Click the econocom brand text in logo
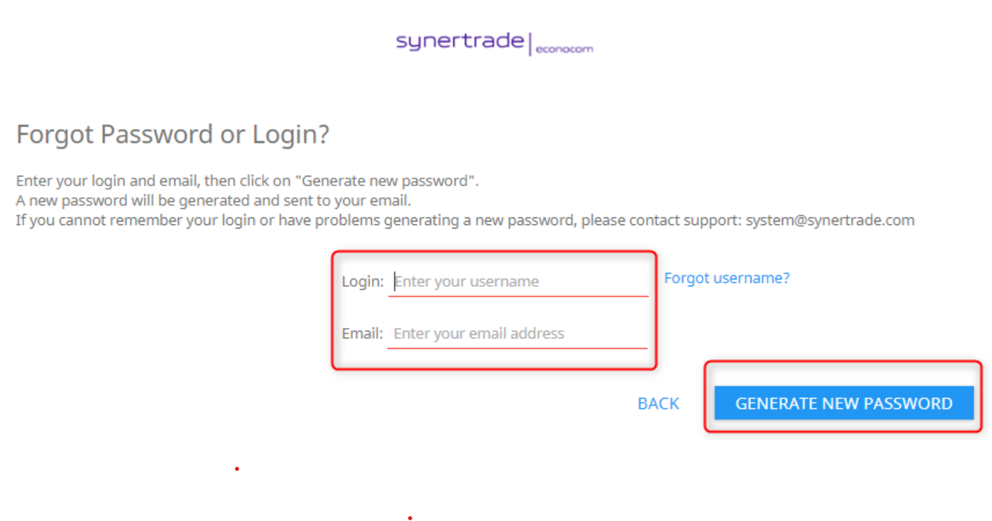The image size is (992, 521). click(x=564, y=49)
